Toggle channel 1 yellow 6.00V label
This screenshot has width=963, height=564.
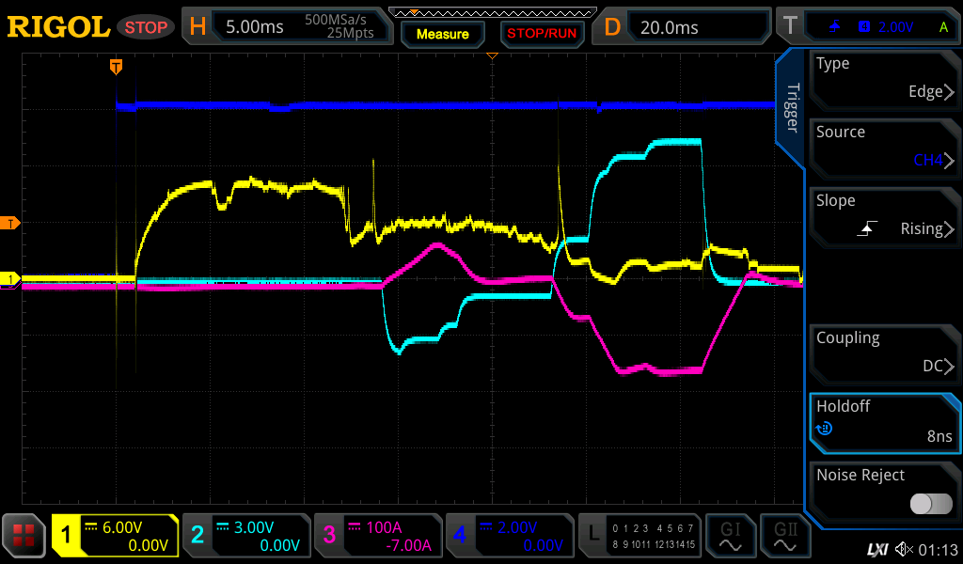click(x=116, y=536)
